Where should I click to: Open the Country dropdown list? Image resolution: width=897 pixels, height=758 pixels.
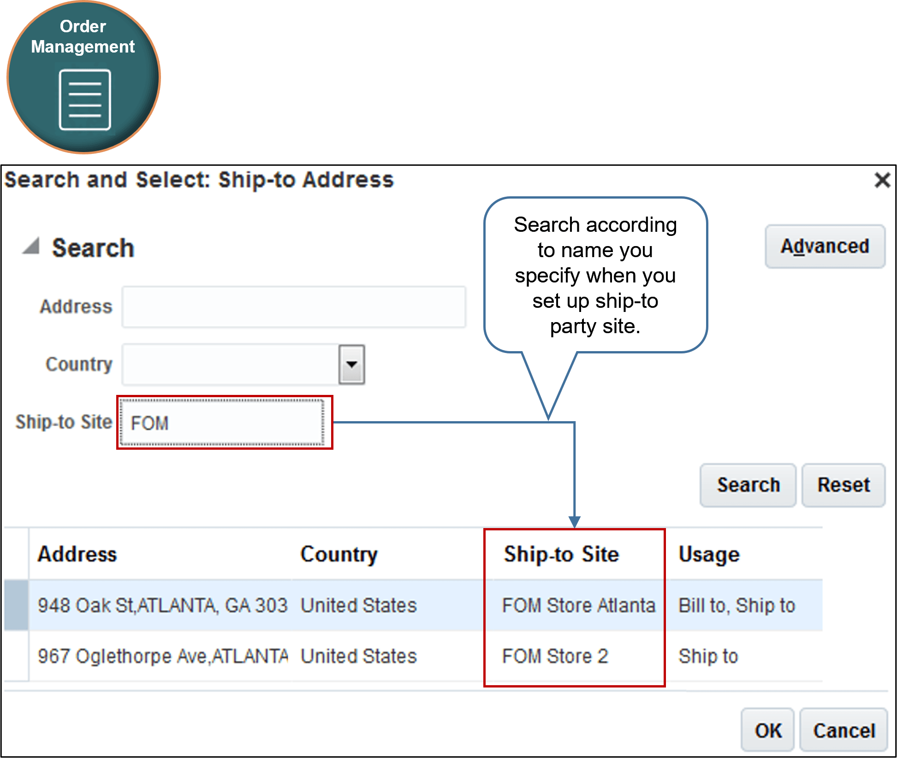(352, 364)
